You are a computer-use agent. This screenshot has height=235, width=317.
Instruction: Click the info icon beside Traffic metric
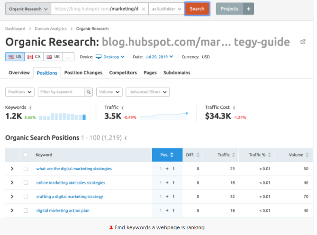[123, 108]
